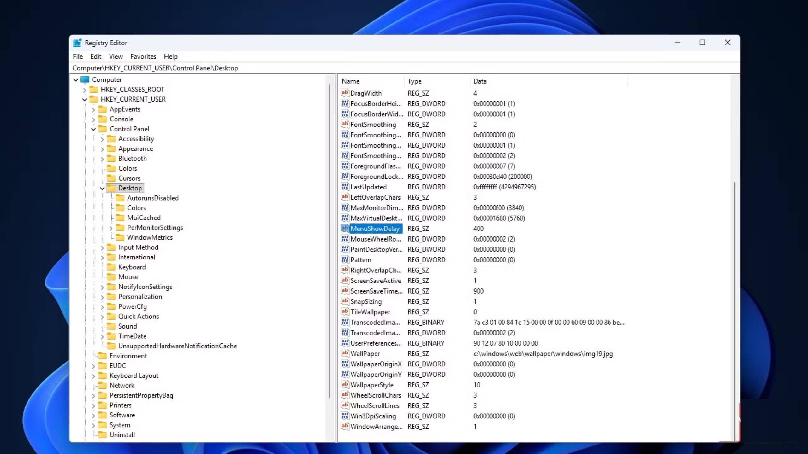808x454 pixels.
Task: Select the Environment key
Action: pos(128,356)
